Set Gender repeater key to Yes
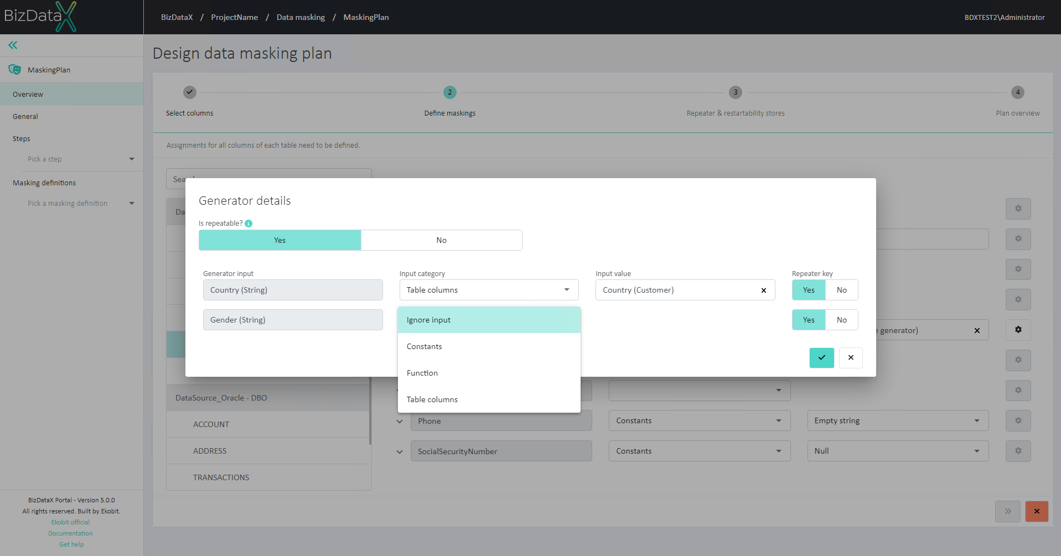The image size is (1061, 556). pyautogui.click(x=809, y=320)
